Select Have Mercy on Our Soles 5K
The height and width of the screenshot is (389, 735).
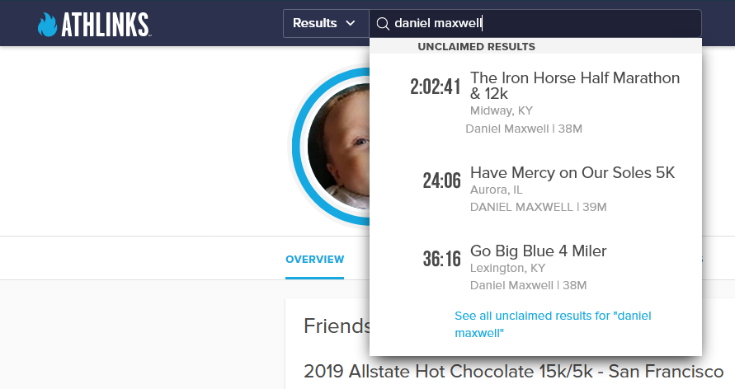(572, 172)
